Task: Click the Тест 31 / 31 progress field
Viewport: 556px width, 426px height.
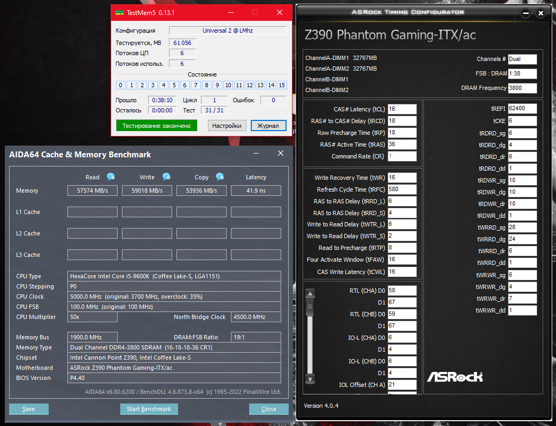Action: [214, 110]
